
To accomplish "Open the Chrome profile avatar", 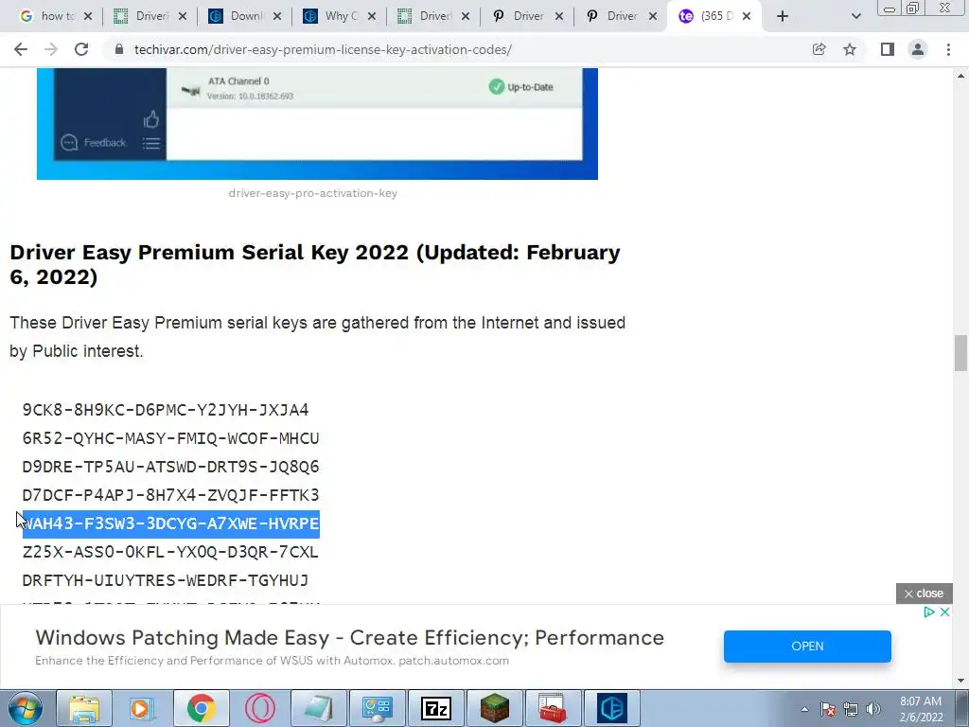I will pos(918,49).
